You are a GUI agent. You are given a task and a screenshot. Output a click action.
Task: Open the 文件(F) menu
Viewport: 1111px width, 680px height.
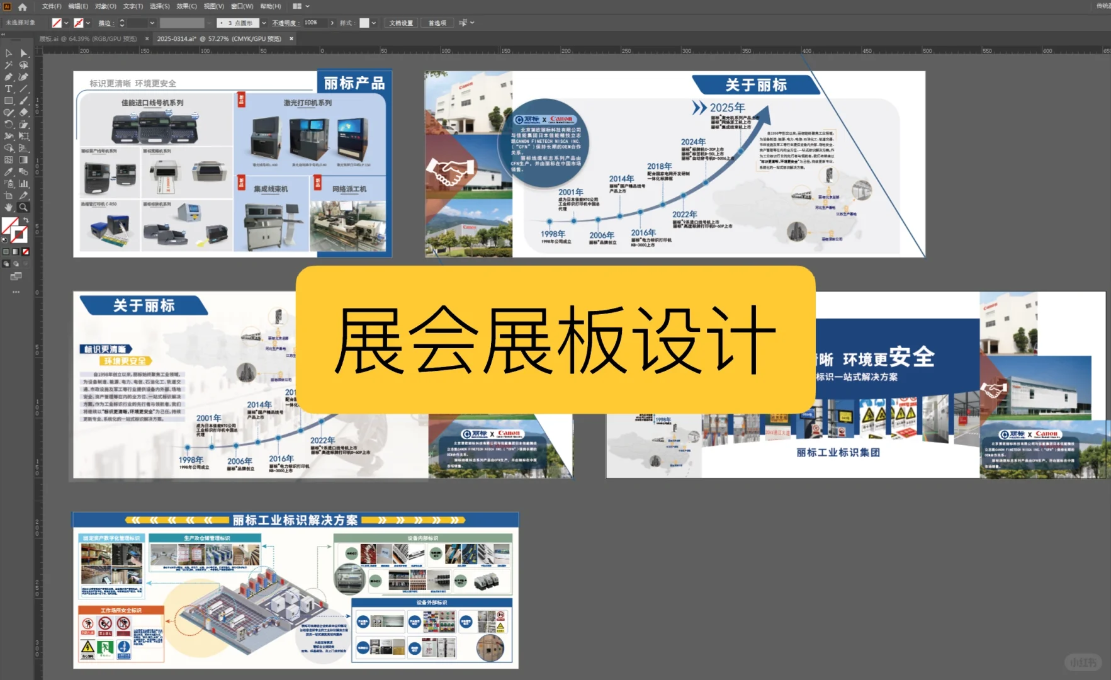(52, 6)
